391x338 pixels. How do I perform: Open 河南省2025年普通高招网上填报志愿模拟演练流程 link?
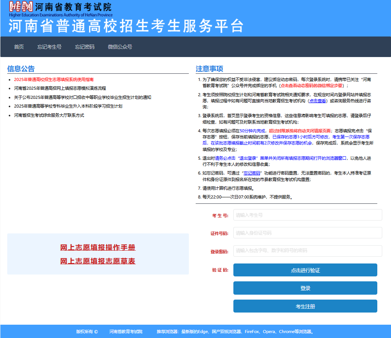pos(60,88)
